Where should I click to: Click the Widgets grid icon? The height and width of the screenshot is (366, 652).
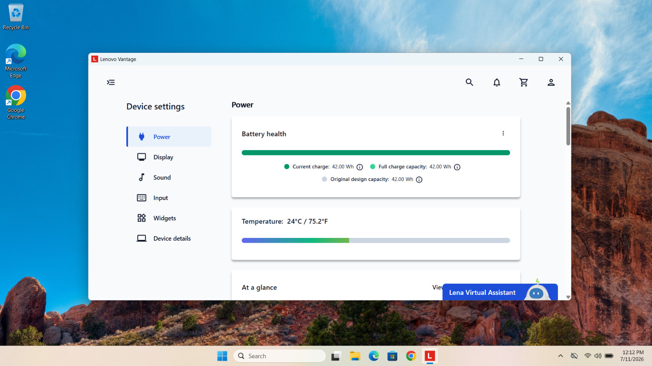[141, 218]
